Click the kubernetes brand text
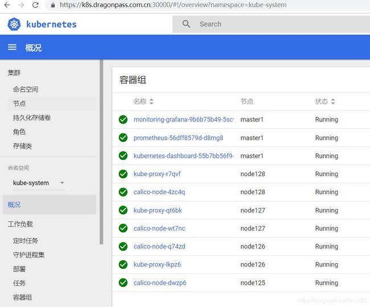The height and width of the screenshot is (307, 370). [x=51, y=24]
